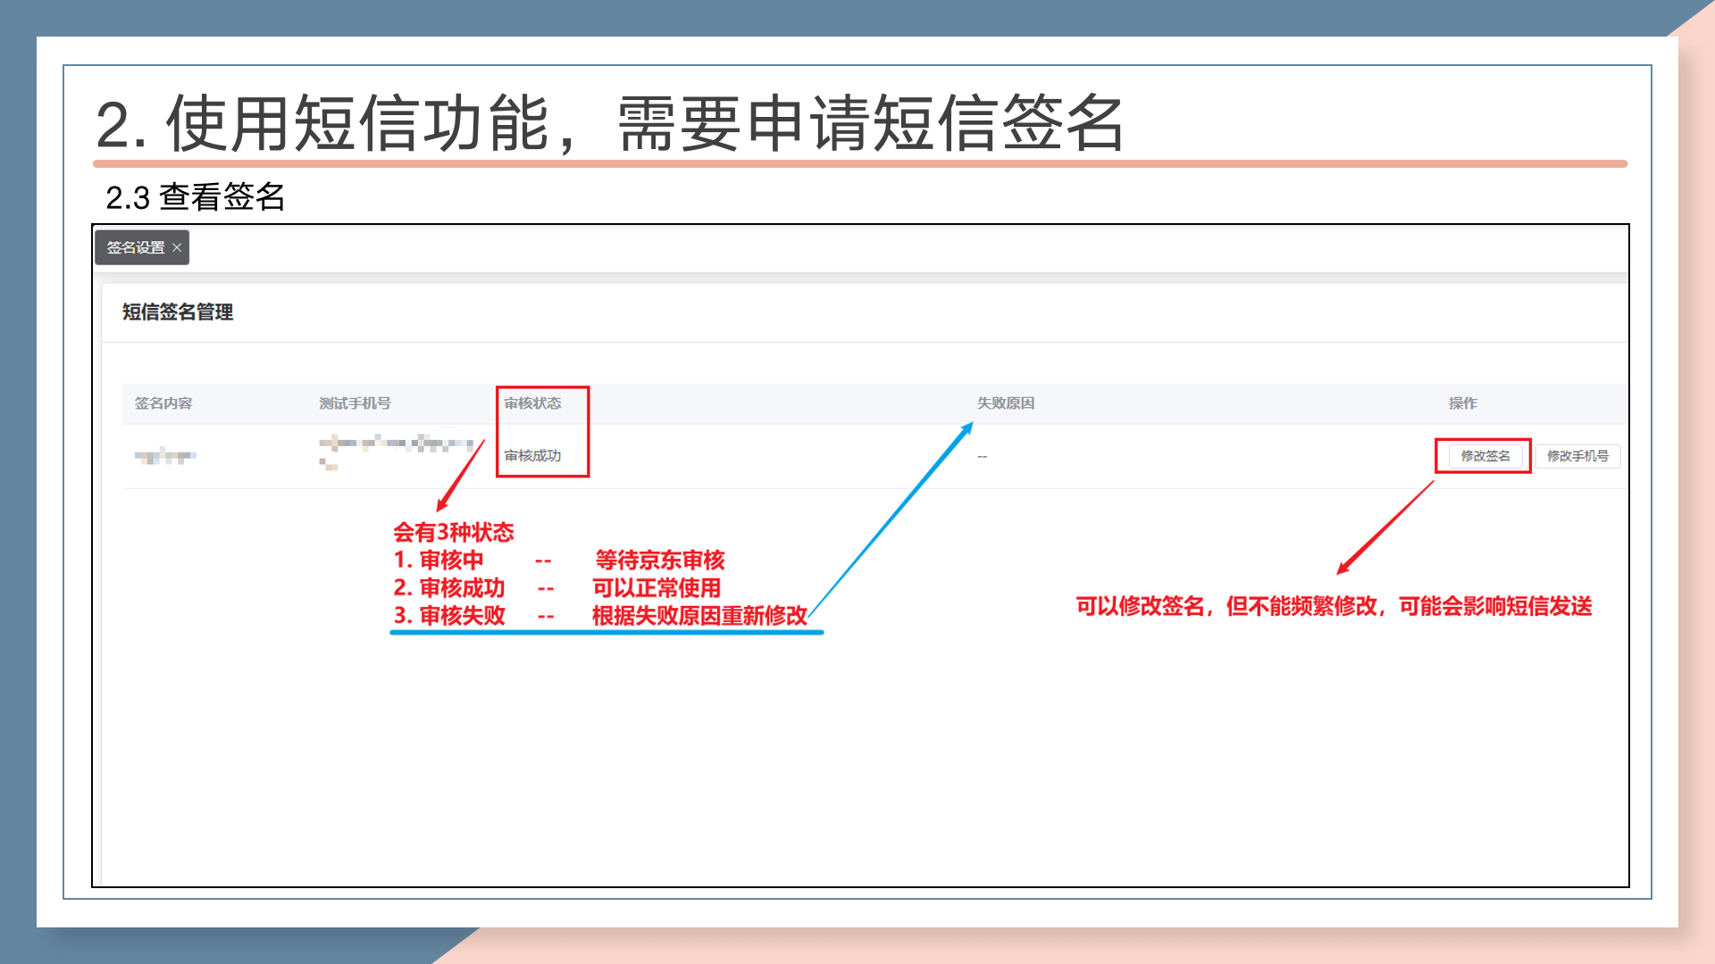Close the 签名设置 tab with X
Viewport: 1715px width, 964px height.
point(177,248)
